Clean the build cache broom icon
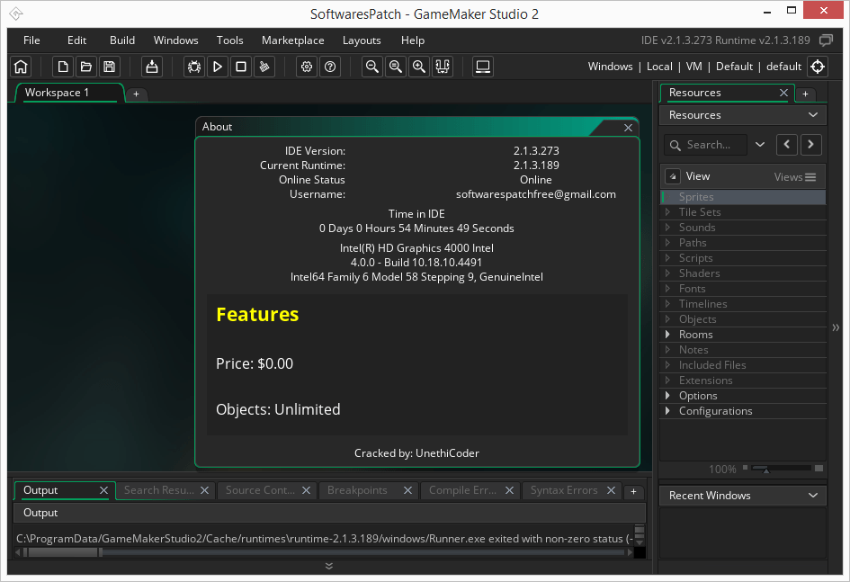The image size is (850, 582). coord(264,67)
